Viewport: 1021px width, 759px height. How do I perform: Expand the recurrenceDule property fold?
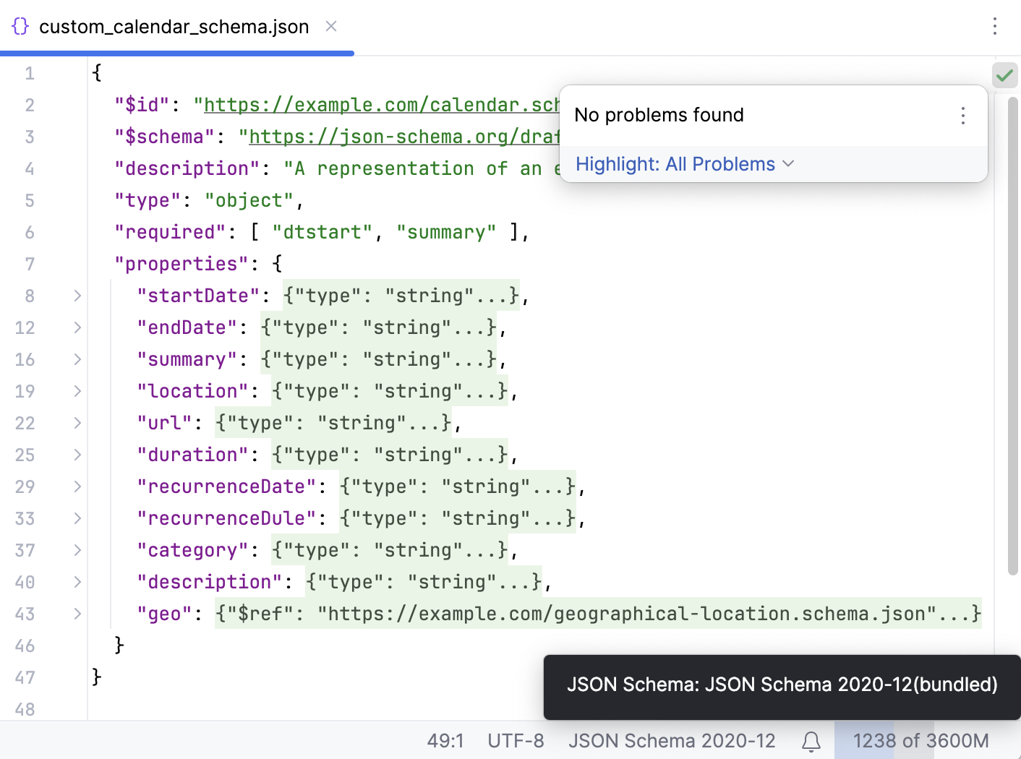point(77,518)
